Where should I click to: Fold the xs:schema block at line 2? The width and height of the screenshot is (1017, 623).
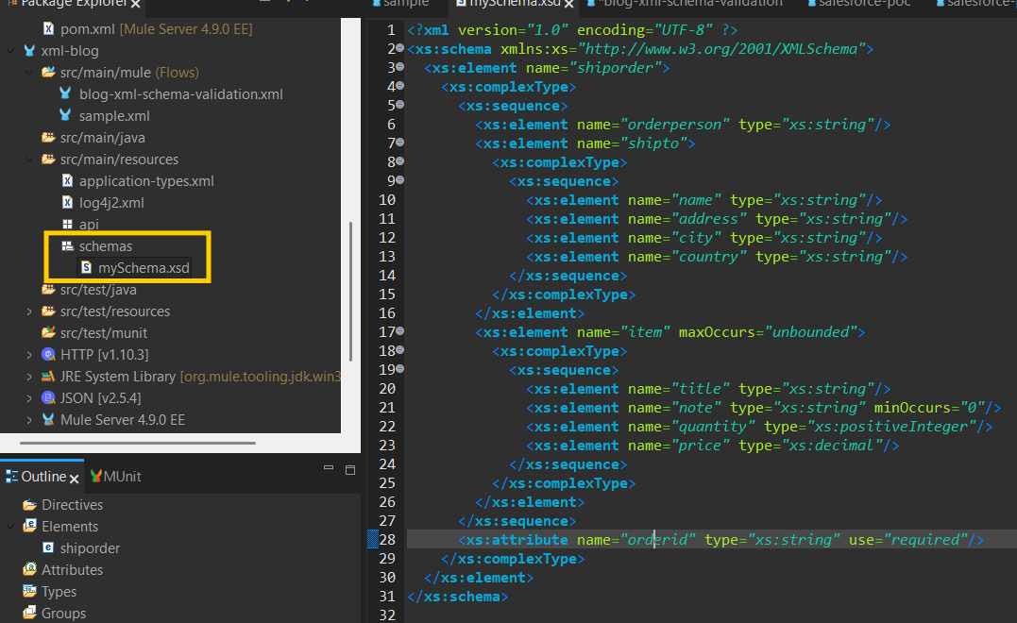tap(400, 48)
